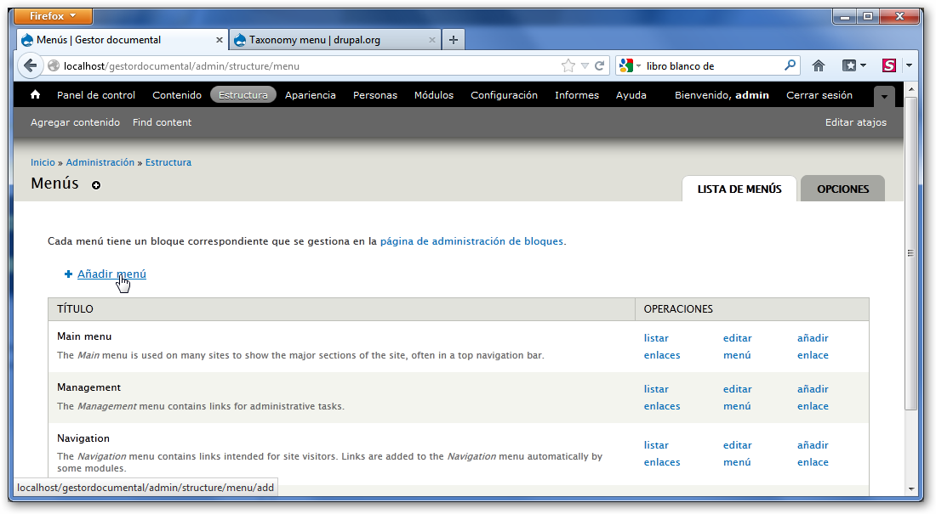Image resolution: width=936 pixels, height=514 pixels.
Task: Open a new browser tab
Action: point(454,40)
